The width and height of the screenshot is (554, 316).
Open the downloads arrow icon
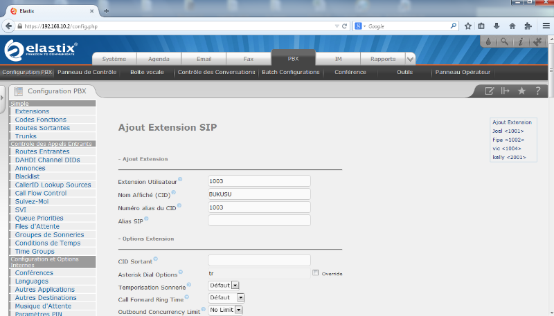coord(497,26)
